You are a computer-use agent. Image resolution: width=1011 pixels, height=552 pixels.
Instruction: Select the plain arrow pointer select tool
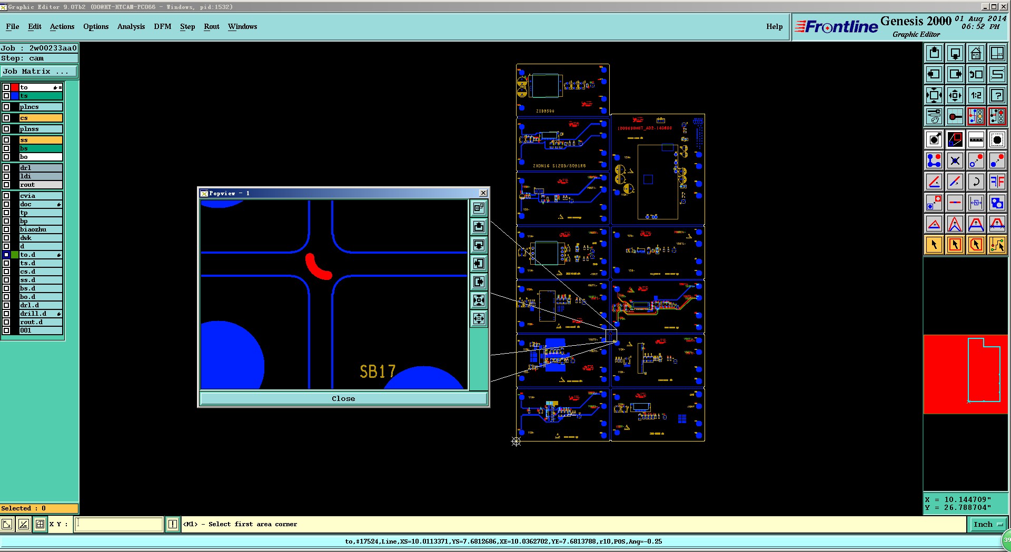[934, 245]
